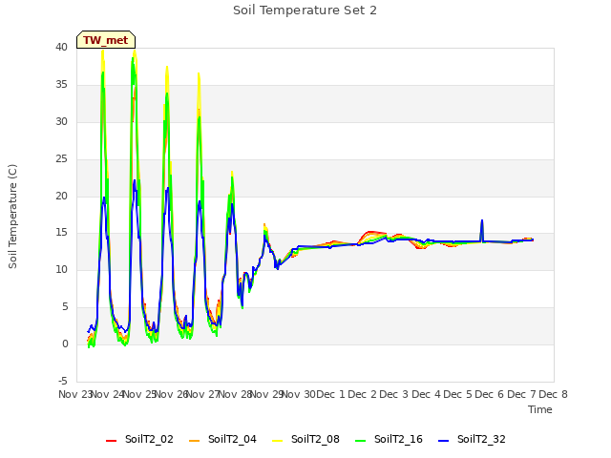Image resolution: width=611 pixels, height=458 pixels.
Task: Click the Time axis label
Action: (540, 409)
